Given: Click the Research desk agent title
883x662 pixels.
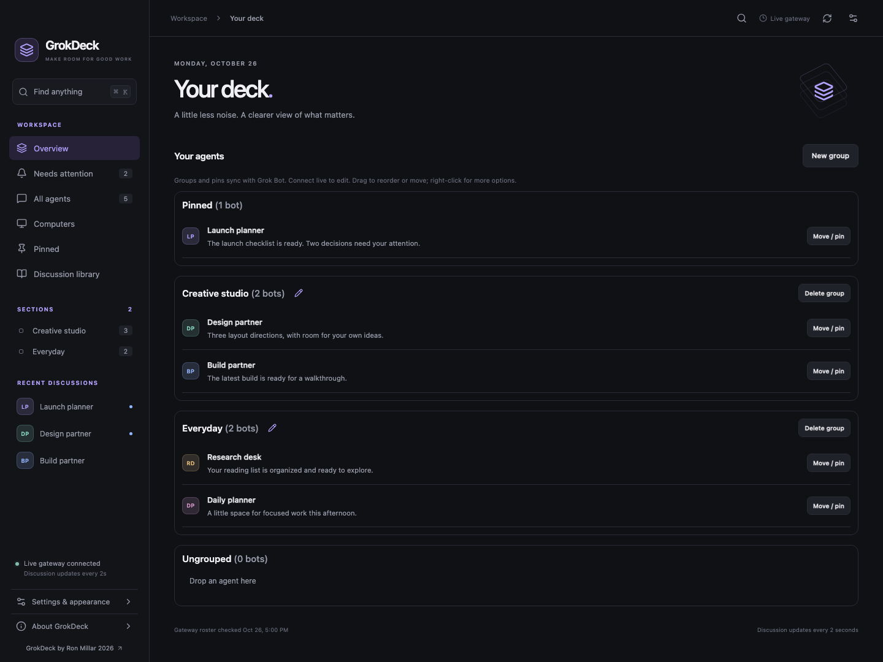Looking at the screenshot, I should coord(234,457).
